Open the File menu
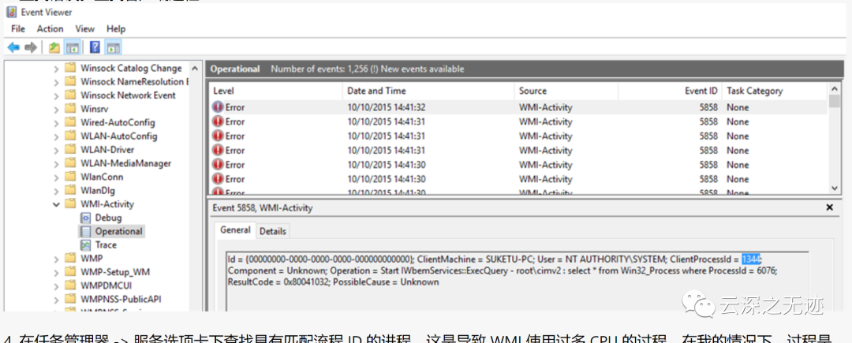 pos(18,28)
